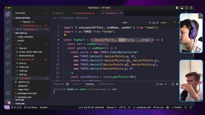
Task: Open the Live Share activity bar view
Action: point(8,64)
